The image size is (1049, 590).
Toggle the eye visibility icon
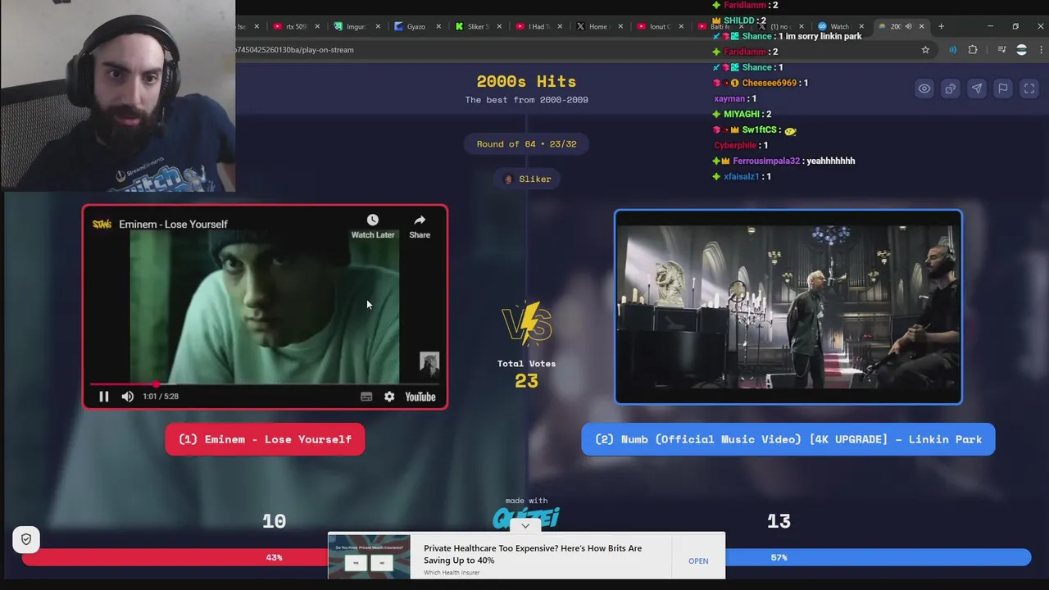[924, 88]
